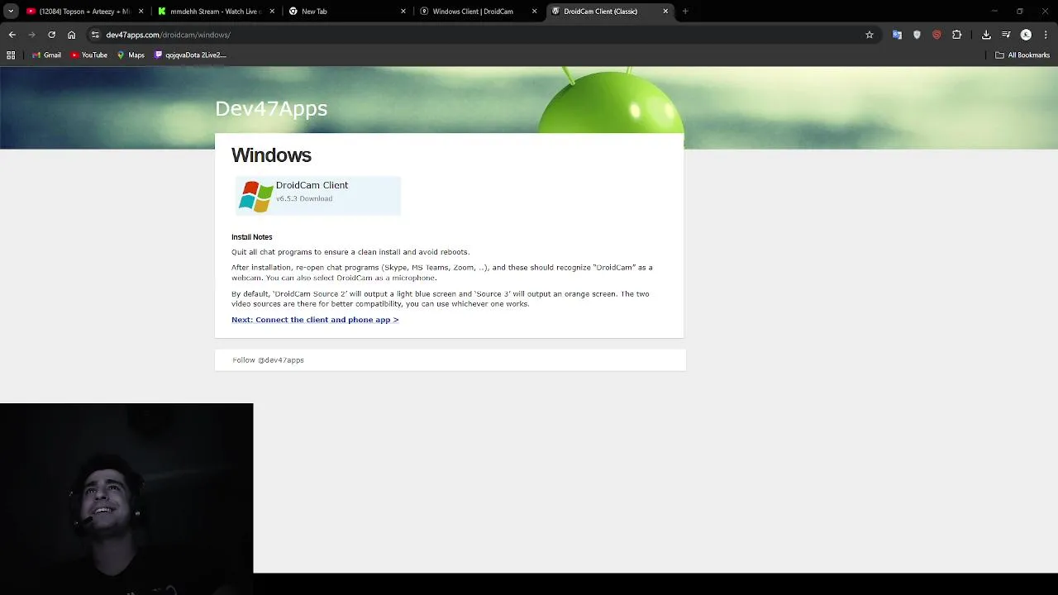Open a new browser tab with plus button
The height and width of the screenshot is (595, 1058).
(x=685, y=12)
